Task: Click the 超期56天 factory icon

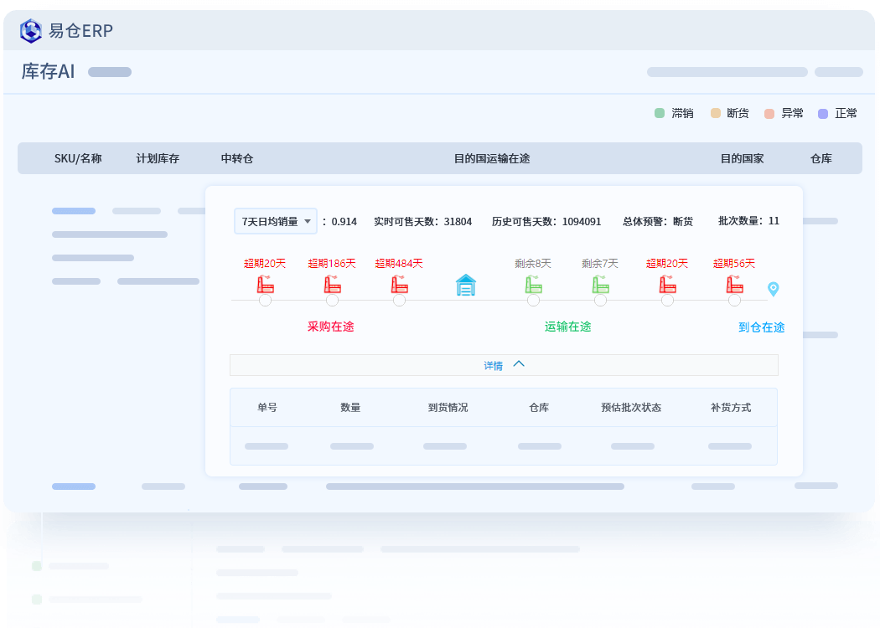Action: 735,285
